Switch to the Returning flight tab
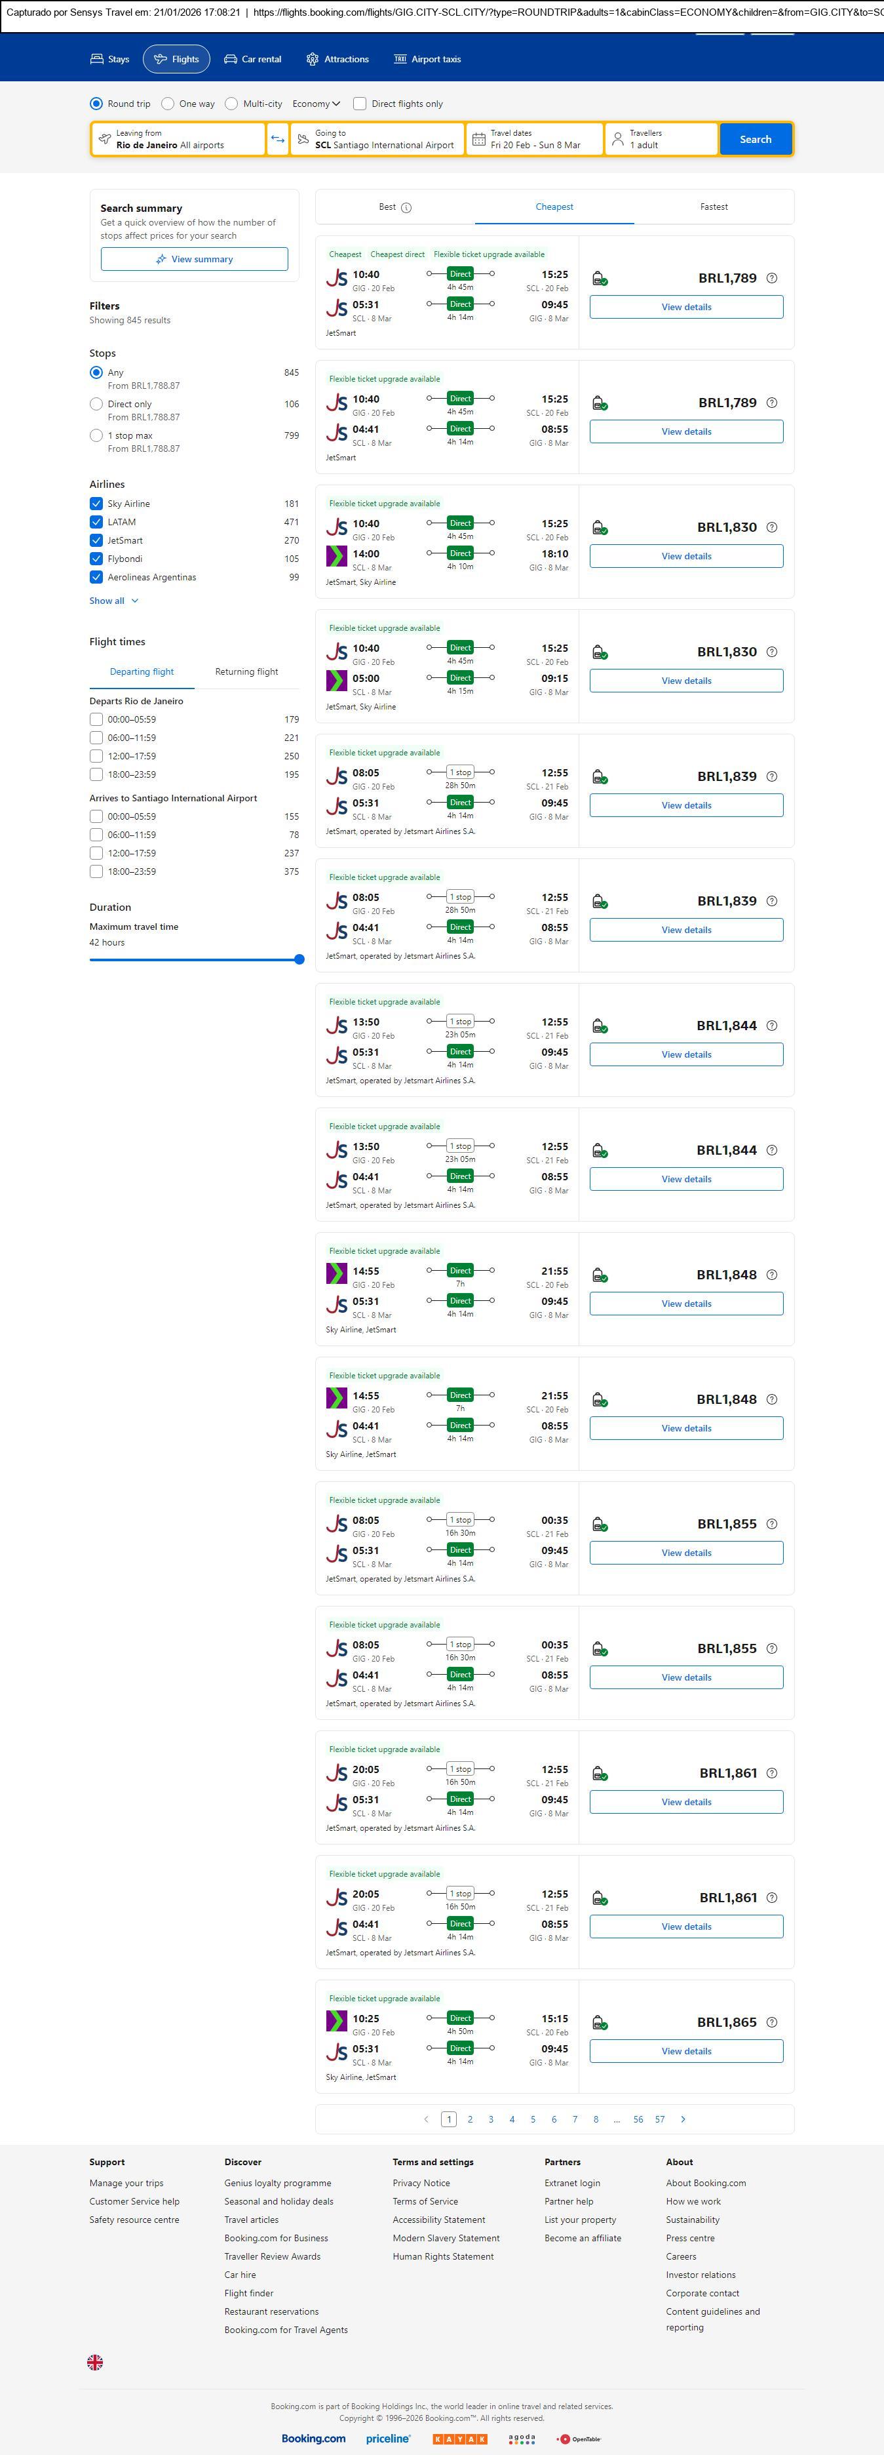 246,672
